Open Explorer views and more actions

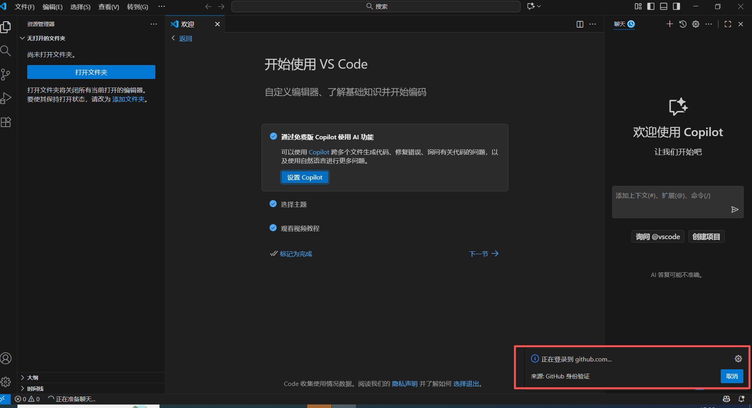[154, 24]
